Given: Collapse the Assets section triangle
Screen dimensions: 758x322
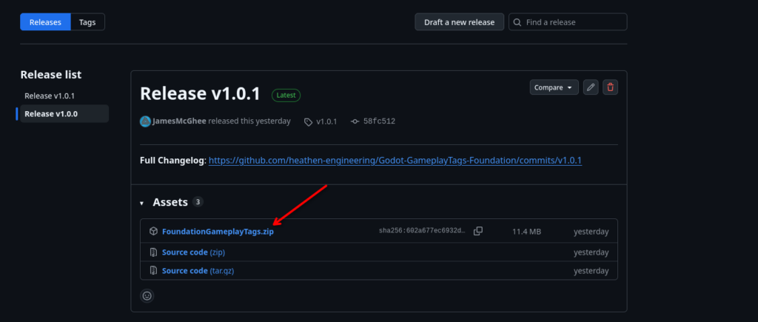Looking at the screenshot, I should pyautogui.click(x=141, y=203).
